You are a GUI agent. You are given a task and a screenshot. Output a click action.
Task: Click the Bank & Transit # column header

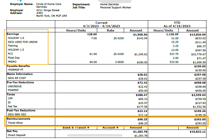point(76,127)
